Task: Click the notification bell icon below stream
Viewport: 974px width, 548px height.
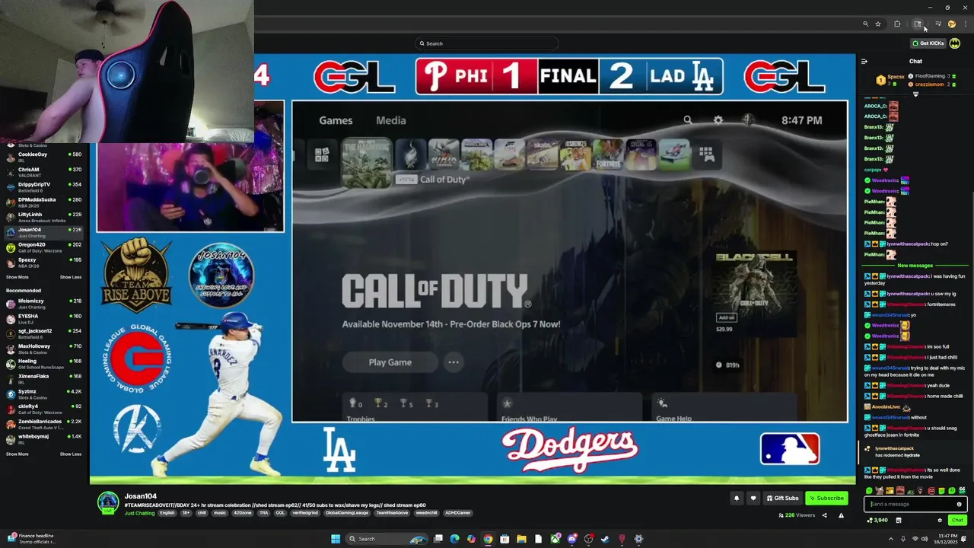Action: (x=736, y=499)
